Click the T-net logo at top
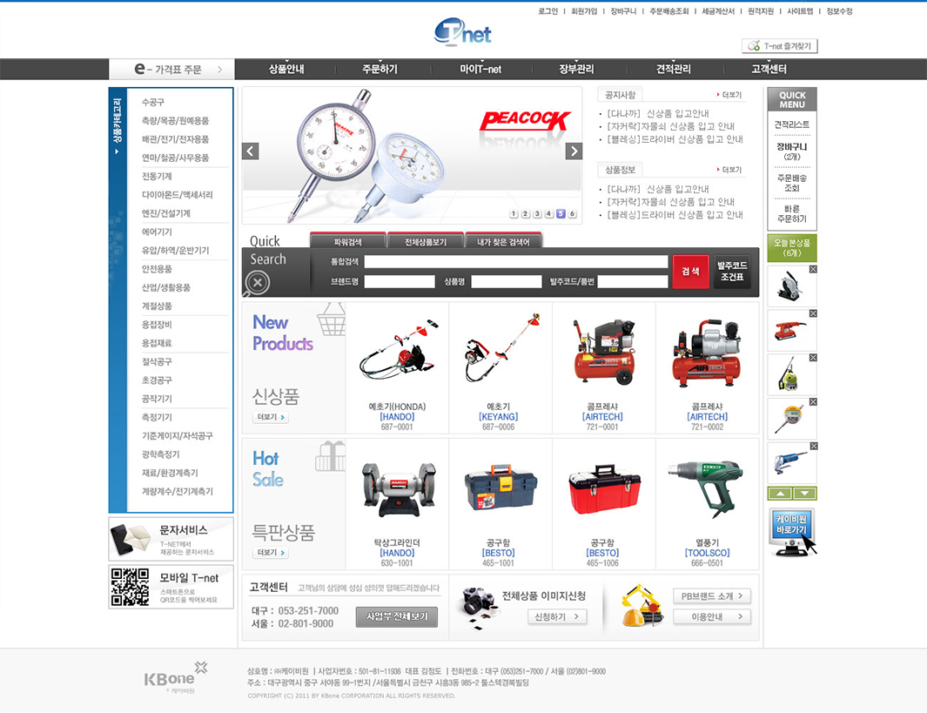The image size is (927, 713). (463, 32)
